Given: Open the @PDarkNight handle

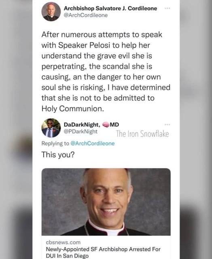Looking at the screenshot, I should [x=81, y=132].
